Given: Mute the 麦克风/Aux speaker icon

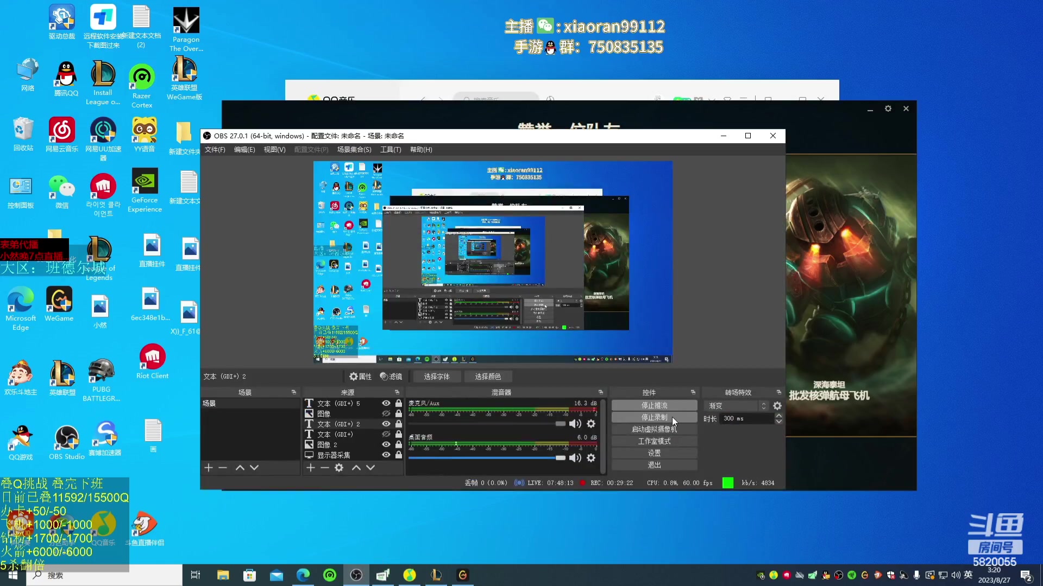Looking at the screenshot, I should tap(575, 424).
